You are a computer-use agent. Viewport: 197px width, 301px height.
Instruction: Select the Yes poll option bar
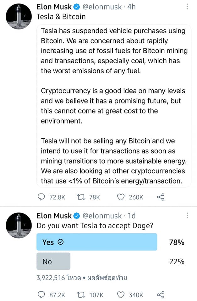(x=97, y=242)
